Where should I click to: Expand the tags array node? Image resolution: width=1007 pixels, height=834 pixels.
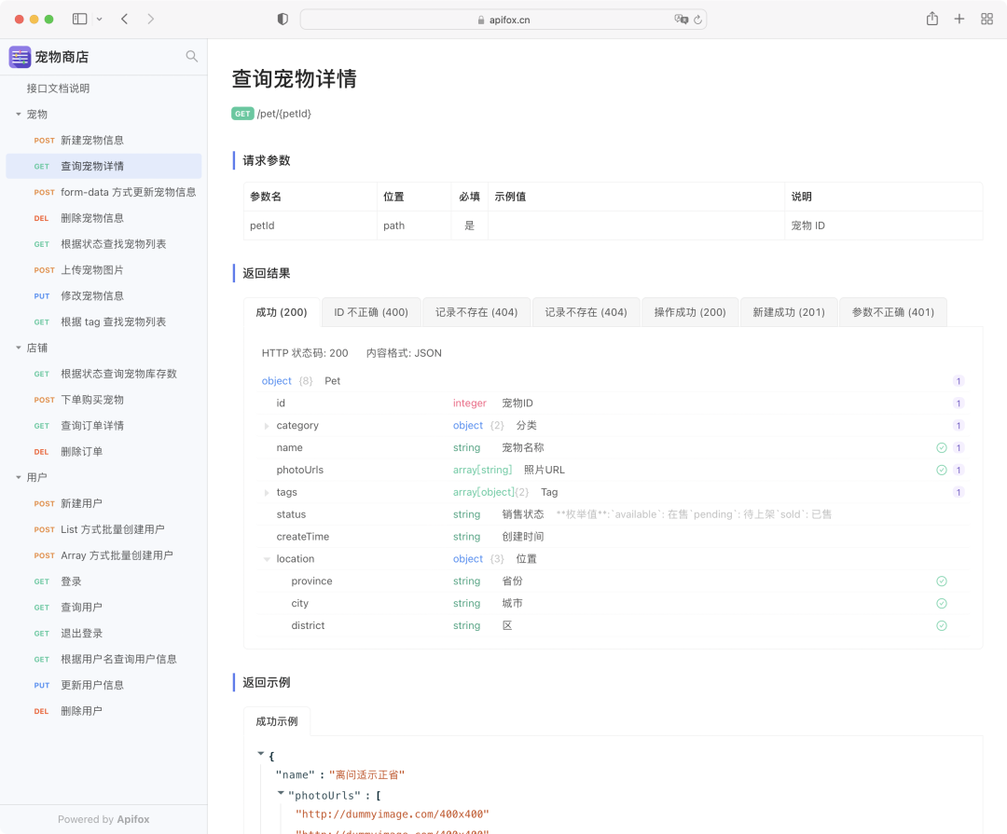point(267,492)
